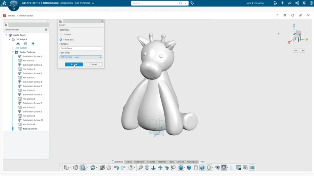This screenshot has width=314, height=176.
Task: Switch to the Sketch tab
Action: pyautogui.click(x=128, y=162)
